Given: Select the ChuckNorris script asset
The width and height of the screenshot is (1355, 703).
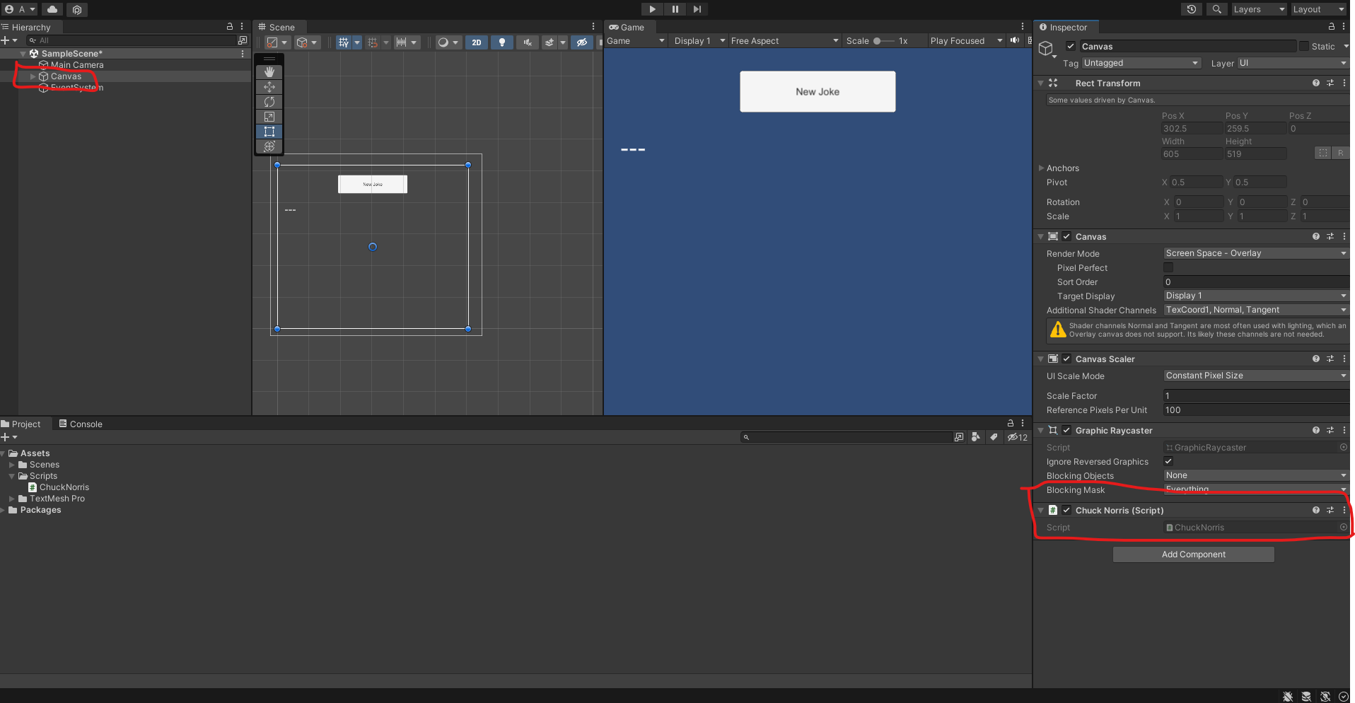Looking at the screenshot, I should [x=64, y=487].
